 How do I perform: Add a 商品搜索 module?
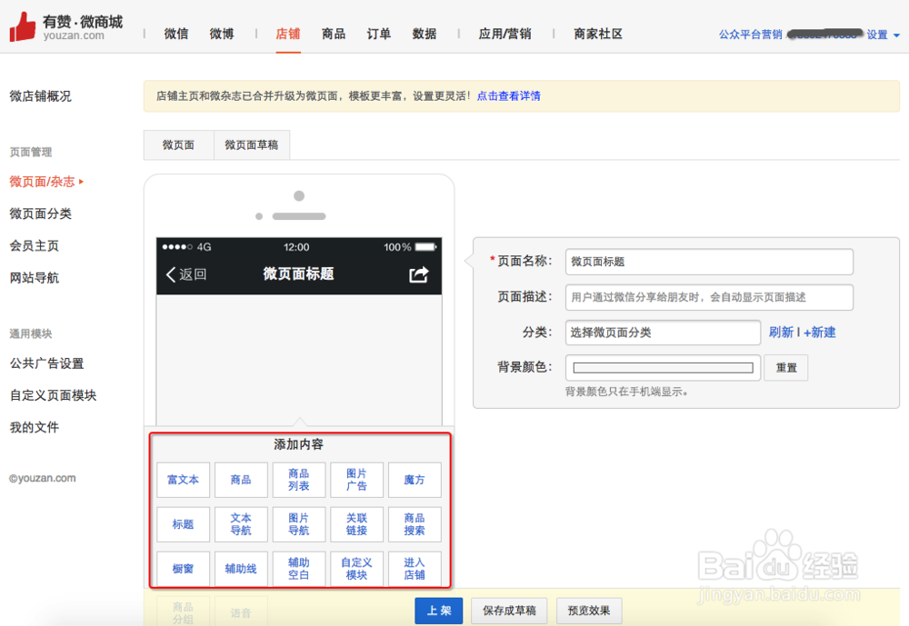coord(415,524)
